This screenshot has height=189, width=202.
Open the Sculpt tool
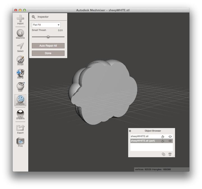pyautogui.click(x=20, y=60)
